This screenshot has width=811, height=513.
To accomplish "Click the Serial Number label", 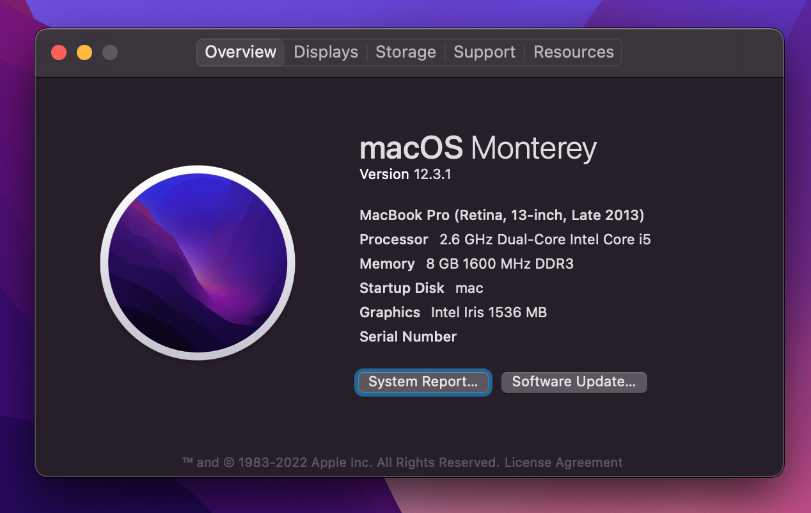I will click(408, 336).
